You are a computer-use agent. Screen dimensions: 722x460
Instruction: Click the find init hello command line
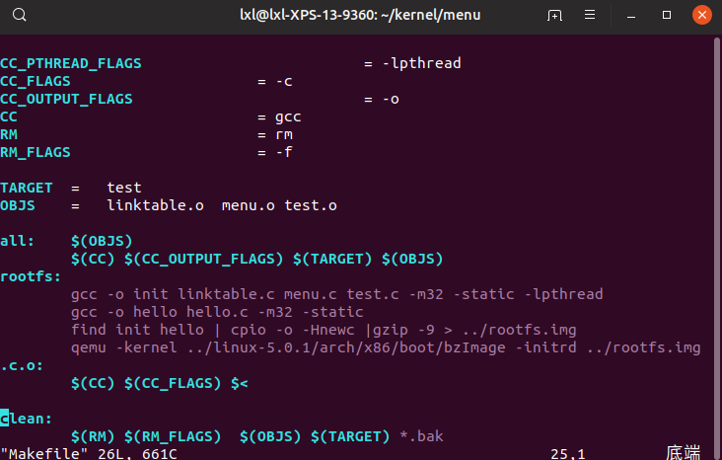[x=324, y=330]
